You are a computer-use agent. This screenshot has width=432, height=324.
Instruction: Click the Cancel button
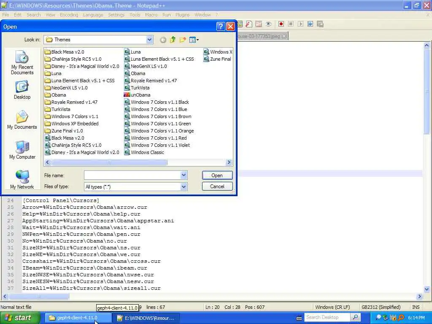tap(217, 186)
